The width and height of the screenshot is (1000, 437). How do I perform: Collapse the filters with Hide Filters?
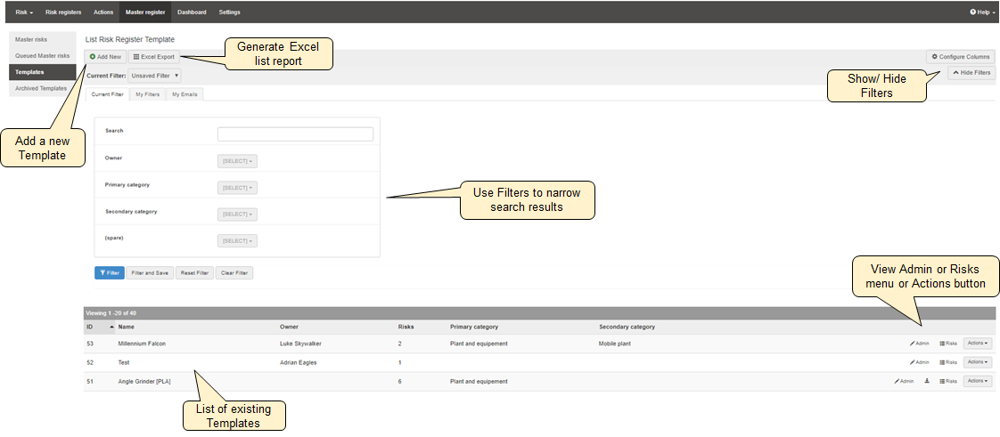[x=971, y=73]
